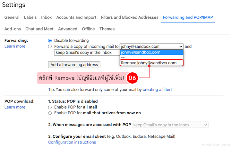Open the forwarding address dropdown
231x147 pixels.
[151, 46]
